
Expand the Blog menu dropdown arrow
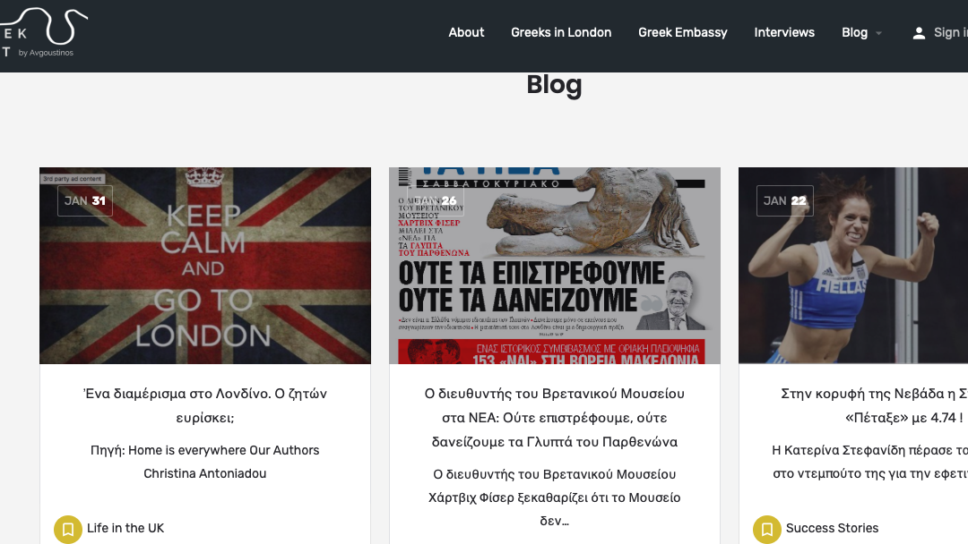coord(879,33)
